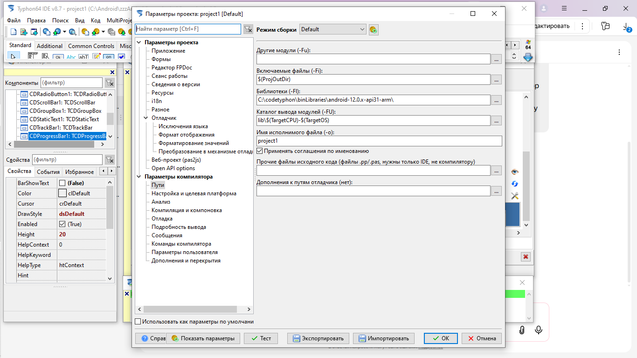
Task: Clear the parameter search filter icon
Action: 248,29
